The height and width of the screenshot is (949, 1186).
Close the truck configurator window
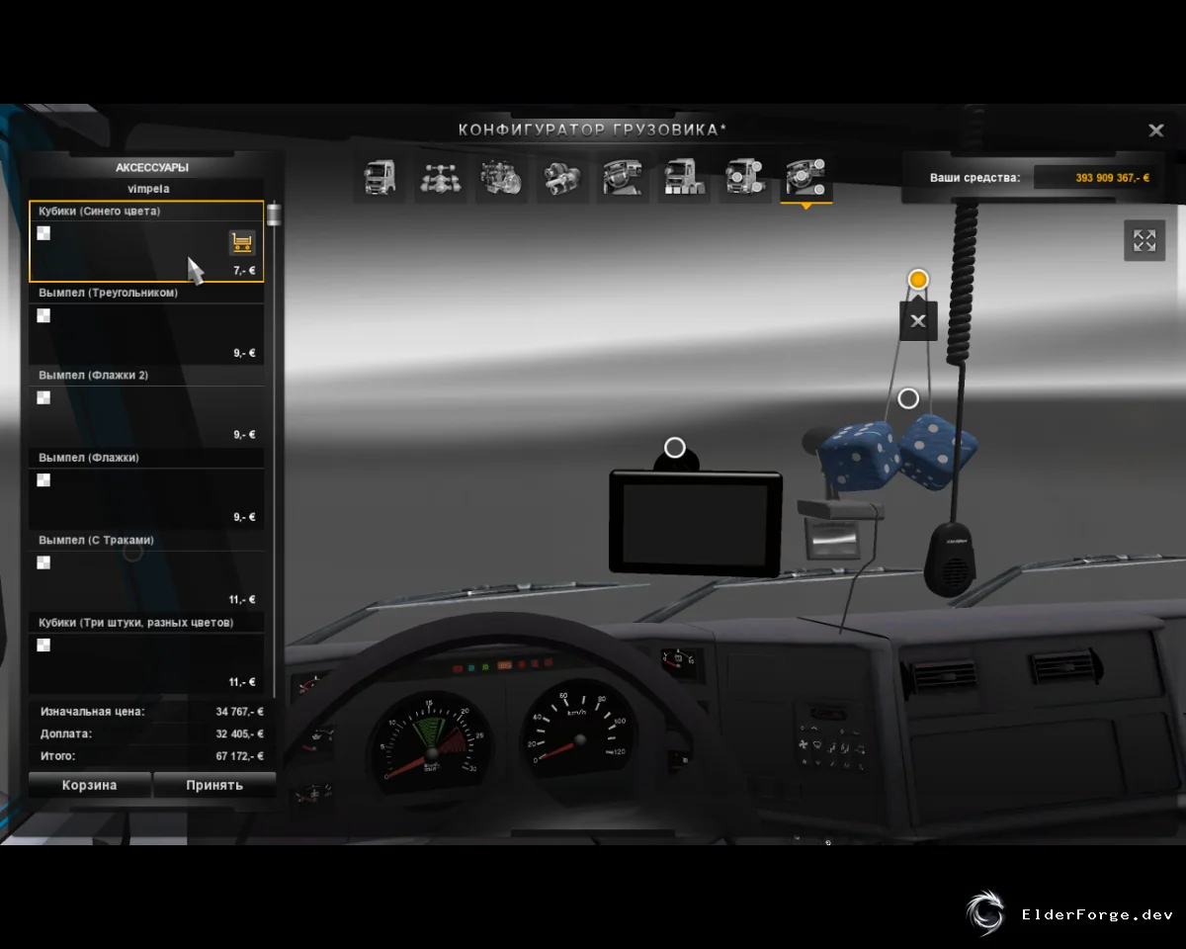click(1155, 130)
